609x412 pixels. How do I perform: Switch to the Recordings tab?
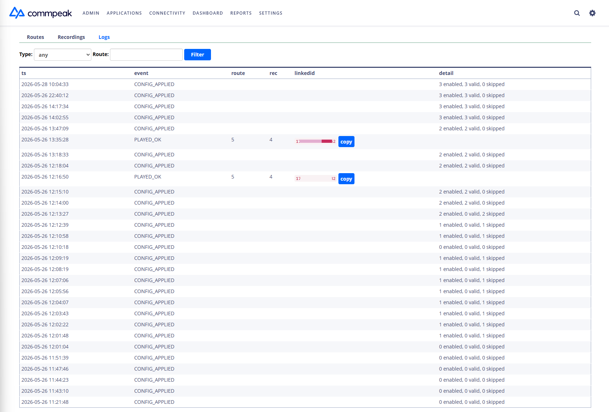point(71,37)
